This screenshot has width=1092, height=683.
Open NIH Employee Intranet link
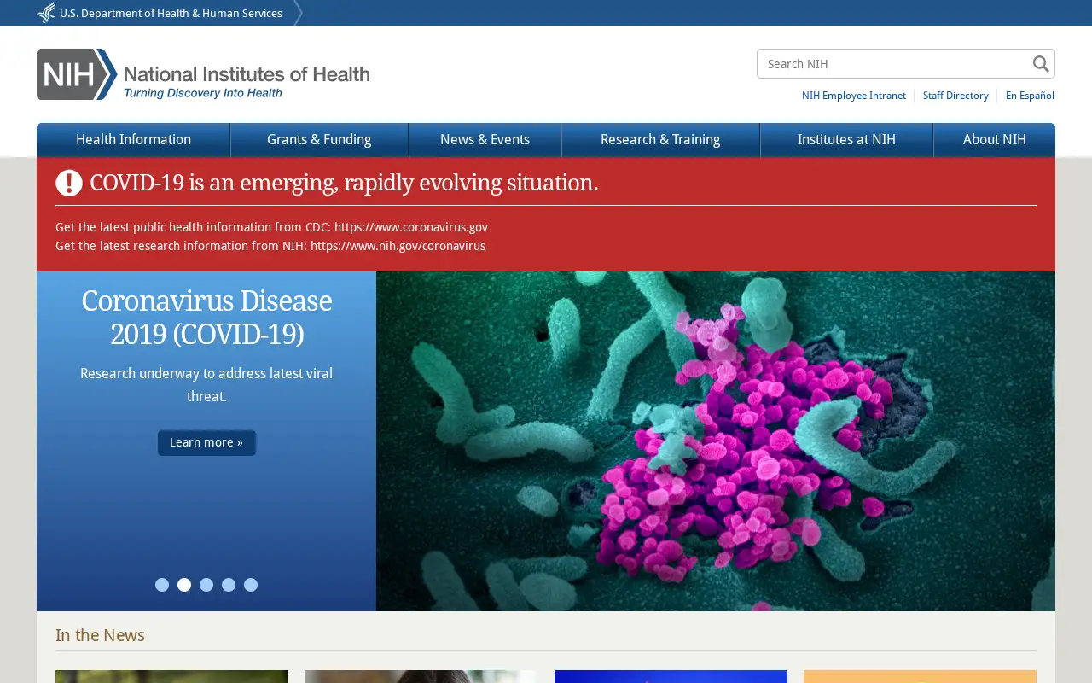click(x=854, y=96)
